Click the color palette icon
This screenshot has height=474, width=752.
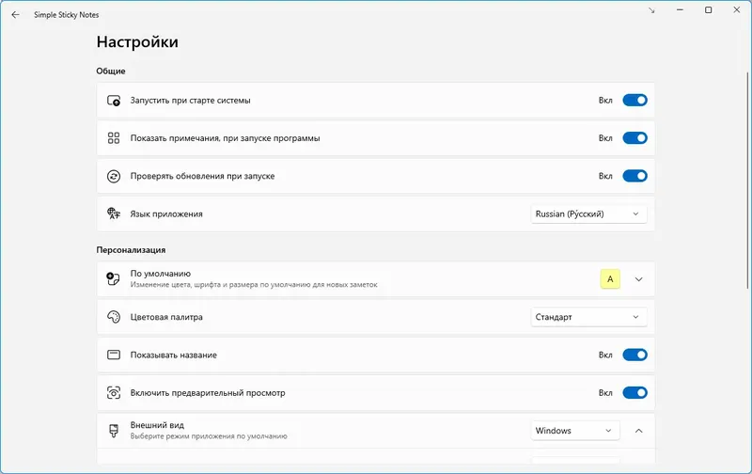(114, 317)
